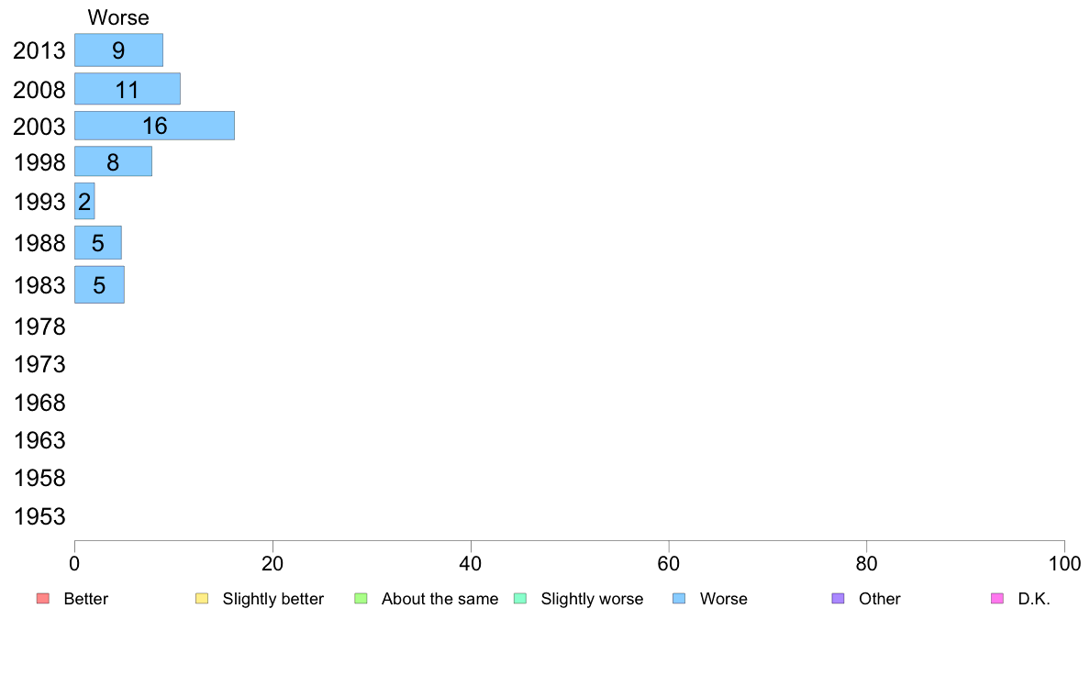Select the 2013 bar showing 9

[119, 50]
